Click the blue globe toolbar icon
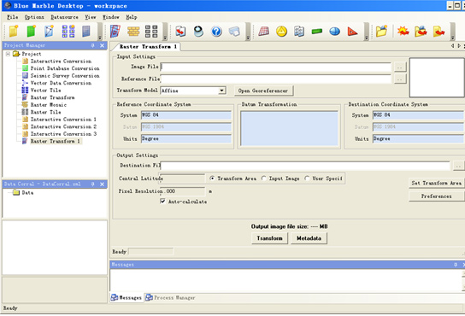The image size is (465, 316). [x=334, y=31]
